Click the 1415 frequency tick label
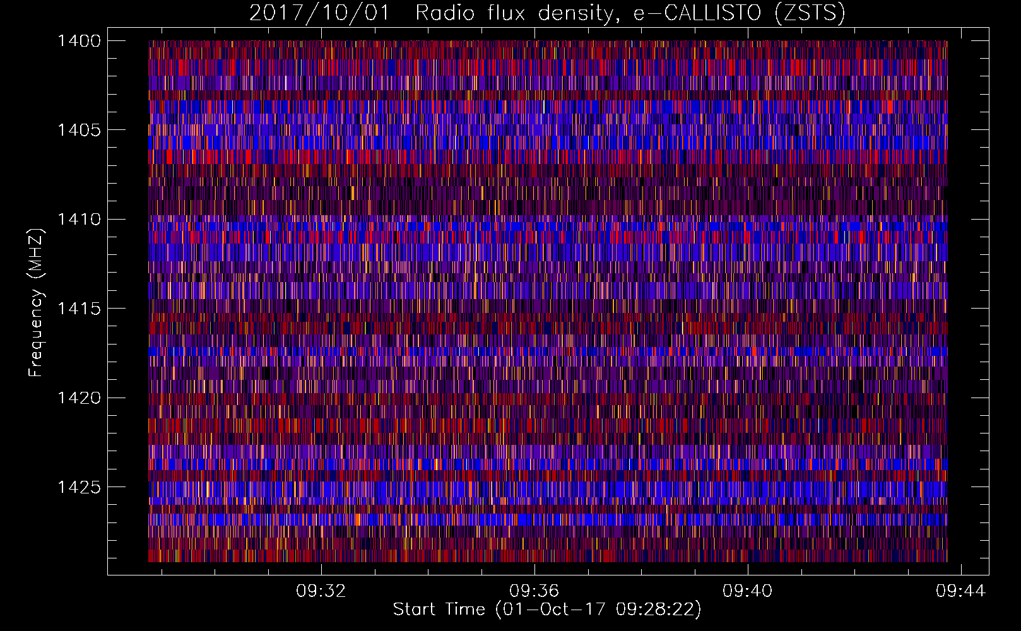 click(79, 309)
